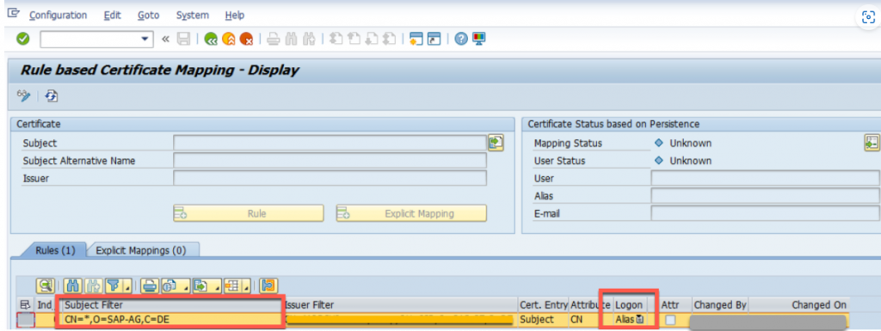
Task: Toggle Display/Change mode with the pencil-glasses icon
Action: [x=23, y=96]
